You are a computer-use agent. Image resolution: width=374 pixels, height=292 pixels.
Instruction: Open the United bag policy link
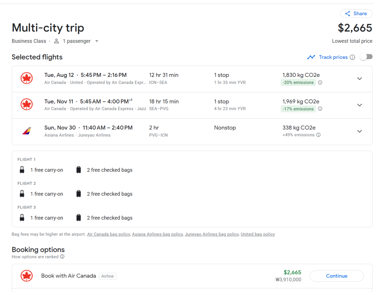point(258,234)
